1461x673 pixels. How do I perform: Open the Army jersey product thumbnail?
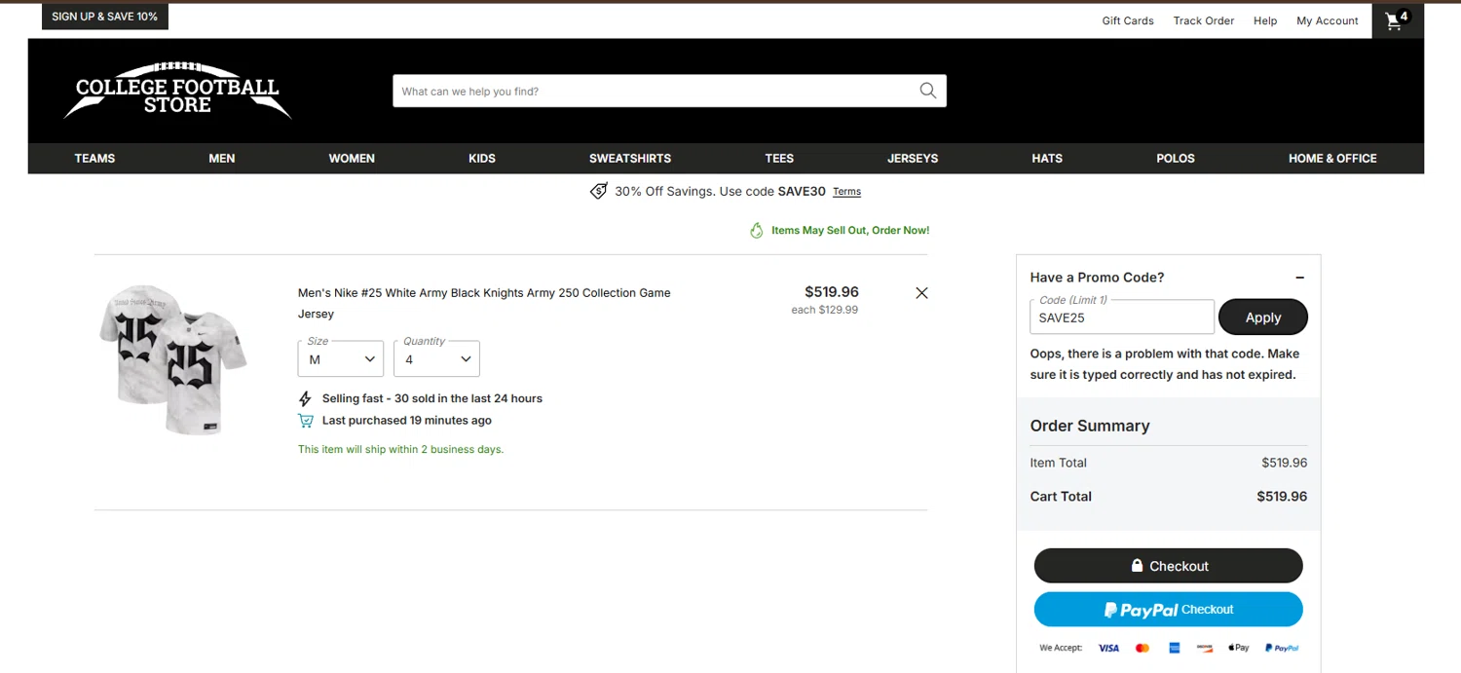coord(173,358)
